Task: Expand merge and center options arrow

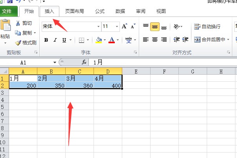Action: (228, 40)
